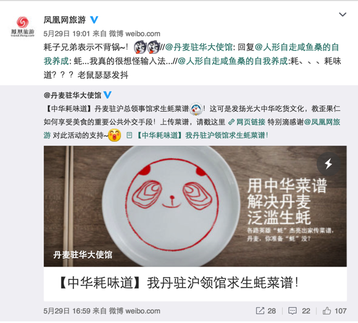Open the panda plate article cover image
The image size is (358, 323).
pyautogui.click(x=195, y=206)
